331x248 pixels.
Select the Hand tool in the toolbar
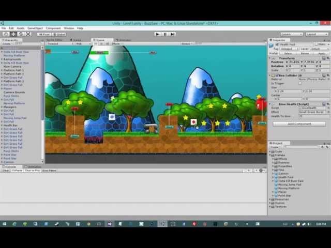click(6, 34)
